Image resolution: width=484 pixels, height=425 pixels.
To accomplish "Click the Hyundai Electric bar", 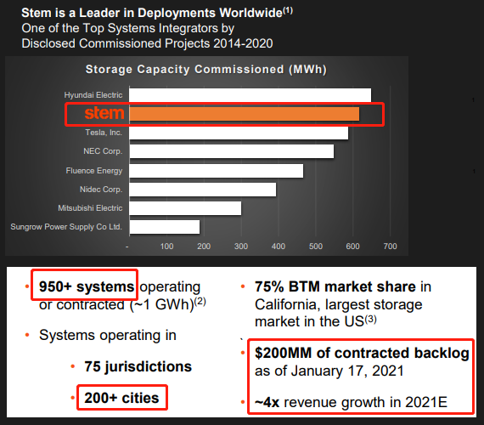I will point(250,95).
